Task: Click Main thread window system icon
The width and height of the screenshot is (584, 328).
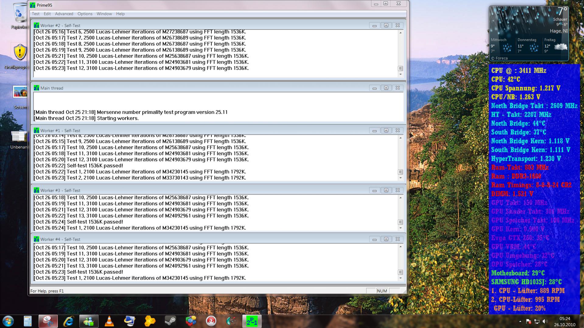Action: click(x=37, y=88)
